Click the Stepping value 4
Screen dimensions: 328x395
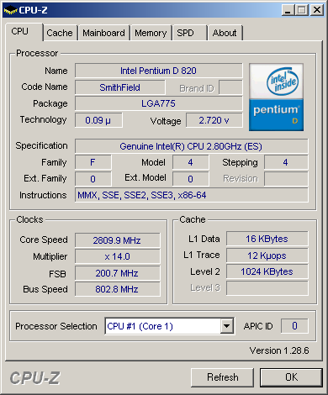tap(286, 162)
